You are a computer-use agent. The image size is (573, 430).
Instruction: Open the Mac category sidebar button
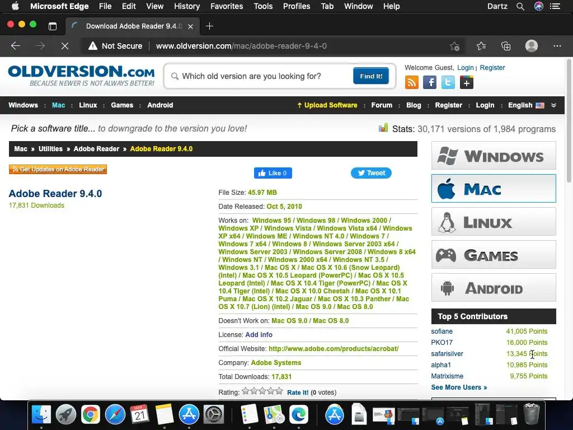coord(494,189)
